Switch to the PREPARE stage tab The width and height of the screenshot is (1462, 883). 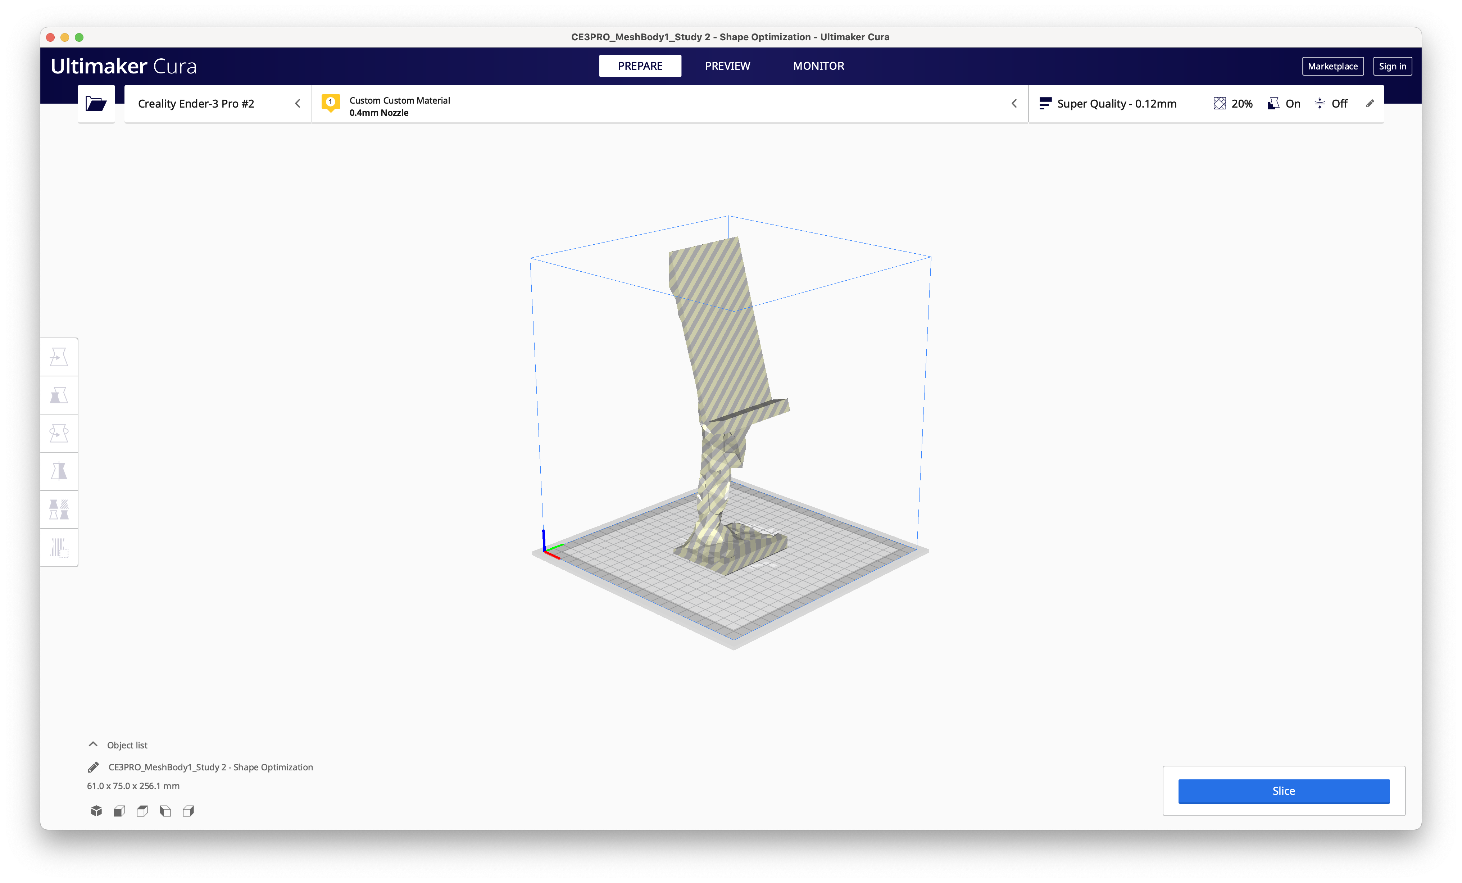(640, 66)
